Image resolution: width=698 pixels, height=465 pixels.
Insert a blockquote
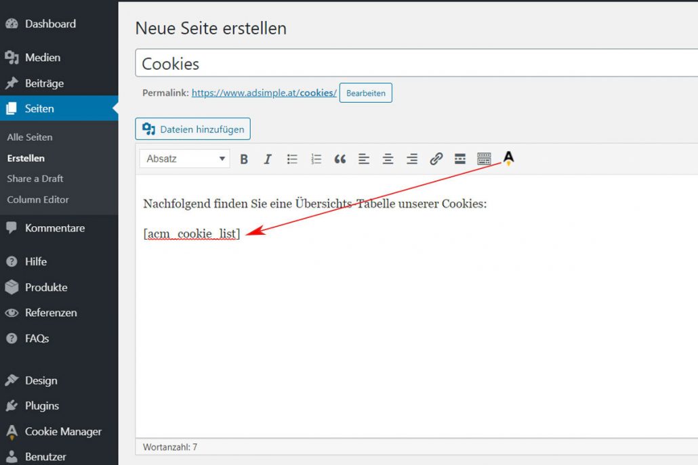(x=340, y=158)
